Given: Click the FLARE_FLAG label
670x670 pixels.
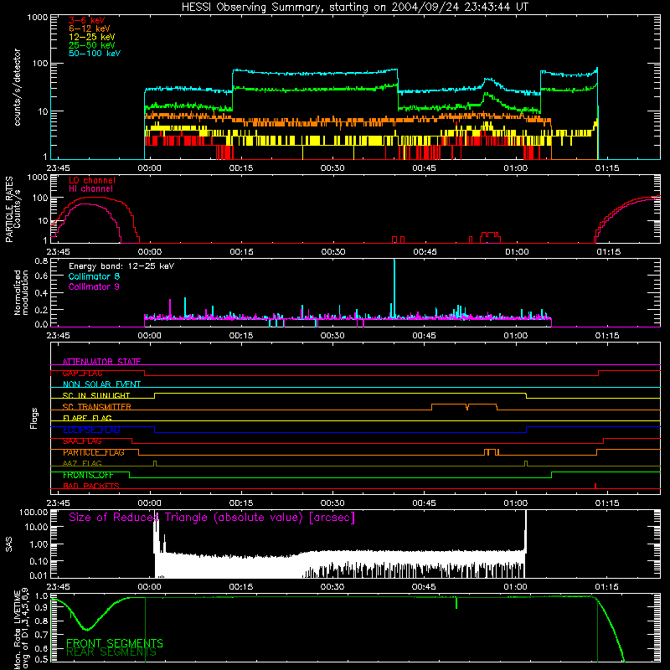Looking at the screenshot, I should pos(87,418).
